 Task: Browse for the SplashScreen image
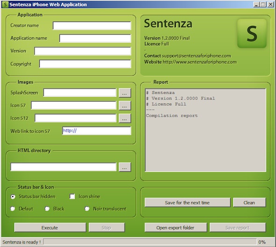[x=125, y=93]
